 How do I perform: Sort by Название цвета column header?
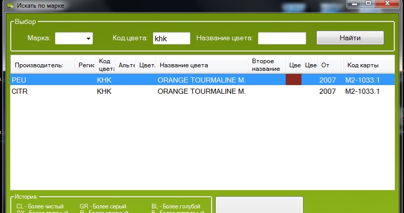[202, 65]
